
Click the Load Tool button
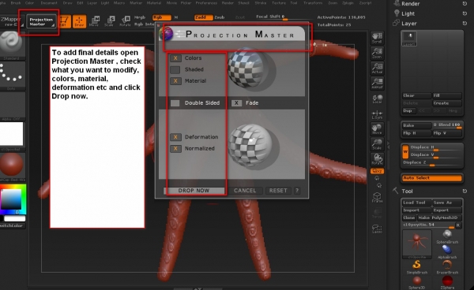416,203
